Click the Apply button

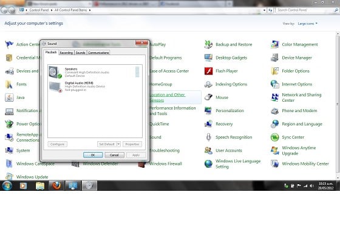(136, 155)
